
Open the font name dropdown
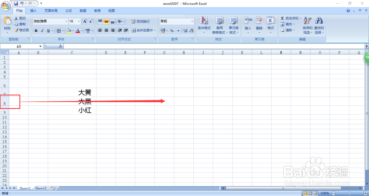click(66, 21)
